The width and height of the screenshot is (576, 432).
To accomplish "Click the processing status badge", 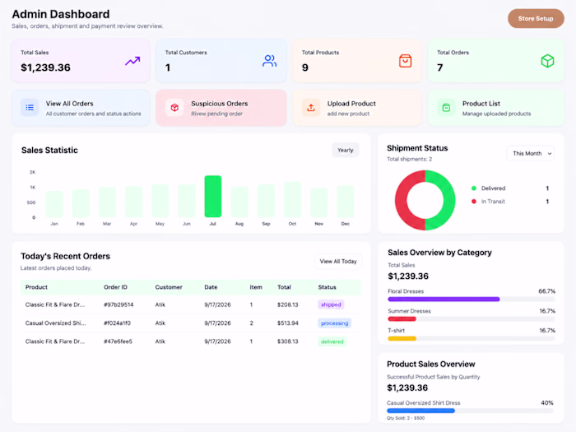I will (334, 323).
